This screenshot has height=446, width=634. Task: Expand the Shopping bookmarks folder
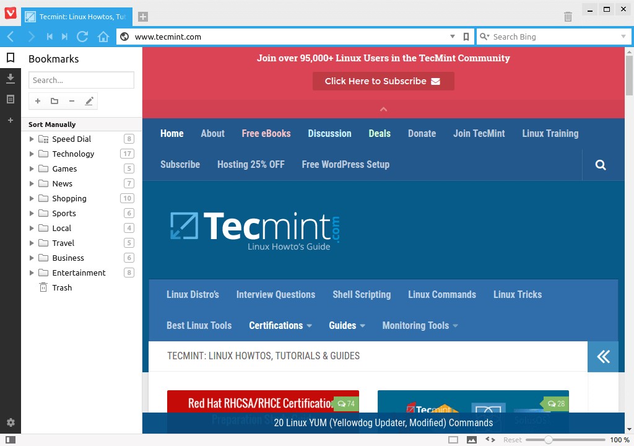point(32,198)
